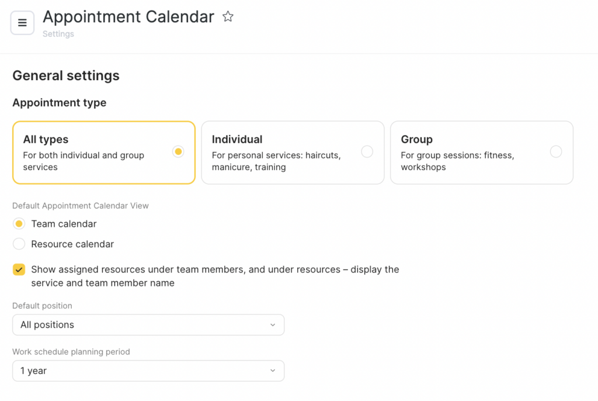Screen dimensions: 598x401
Task: Select the Group radio circle
Action: (556, 152)
